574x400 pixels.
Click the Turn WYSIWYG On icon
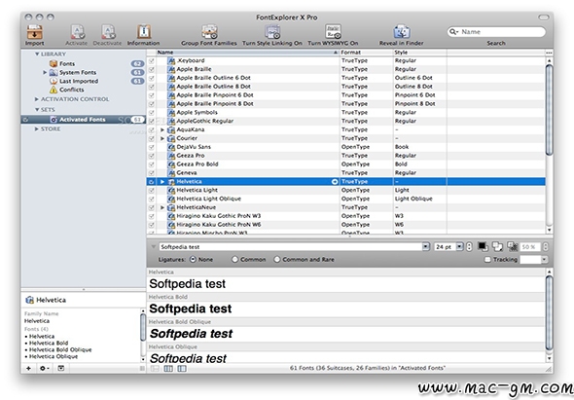tap(333, 32)
